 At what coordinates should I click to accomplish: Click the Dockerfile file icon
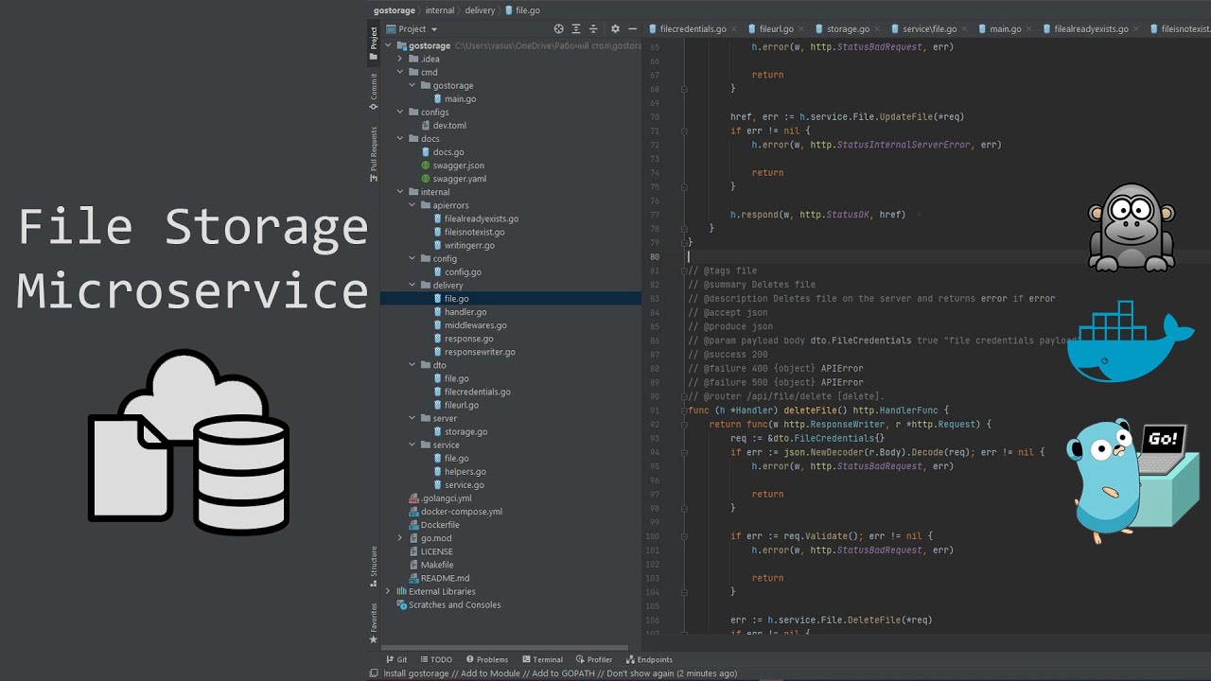click(x=413, y=525)
